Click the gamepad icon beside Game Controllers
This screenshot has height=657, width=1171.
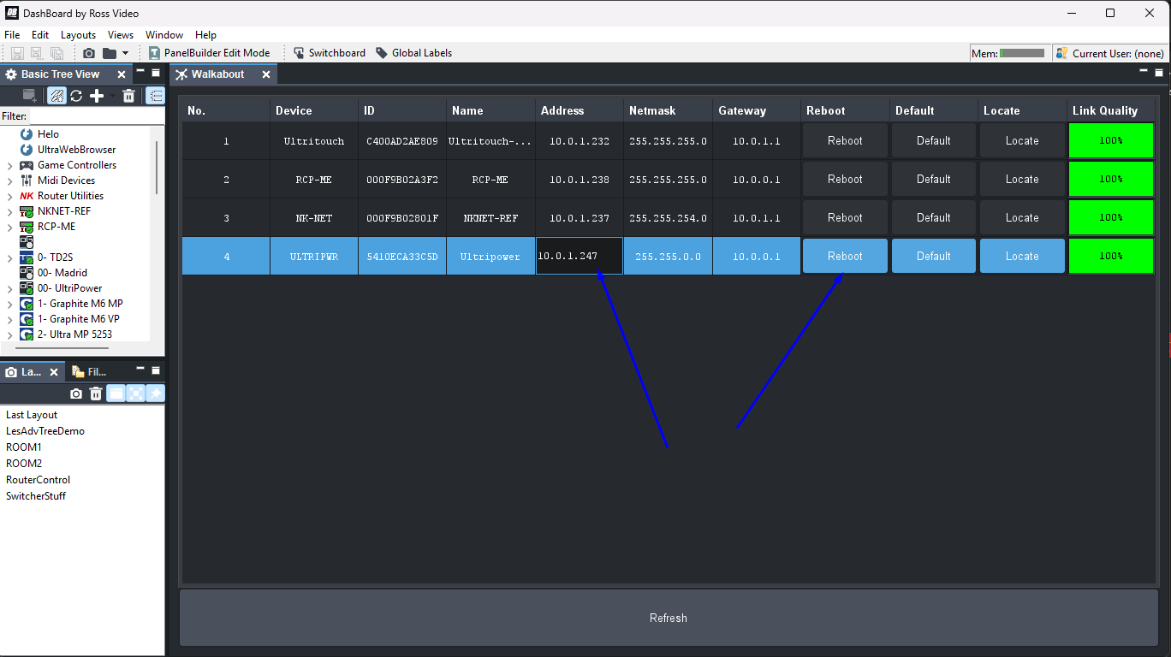(27, 165)
